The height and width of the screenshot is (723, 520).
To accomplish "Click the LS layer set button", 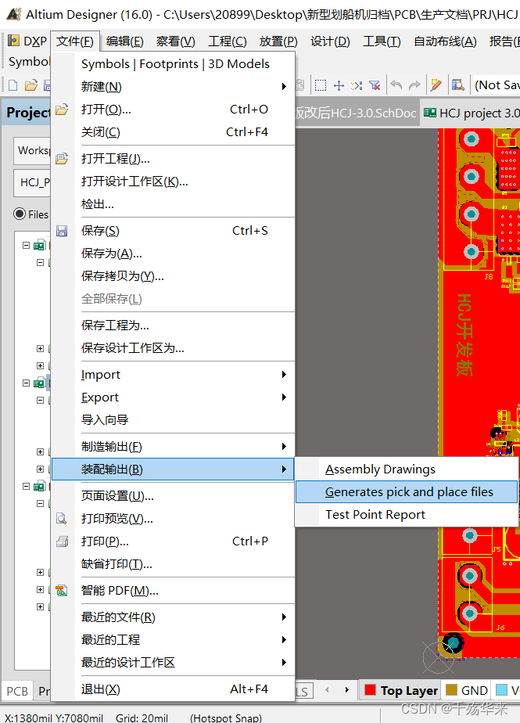I will click(x=303, y=691).
